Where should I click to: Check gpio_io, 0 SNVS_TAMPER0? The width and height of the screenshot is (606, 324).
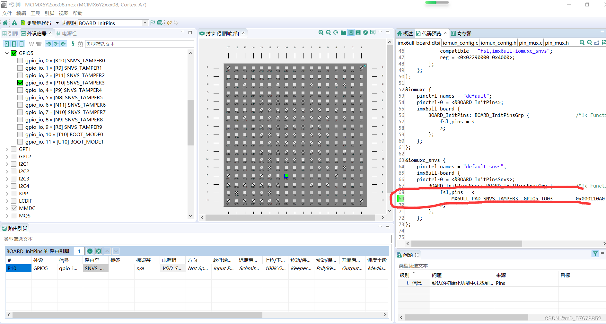pos(20,60)
